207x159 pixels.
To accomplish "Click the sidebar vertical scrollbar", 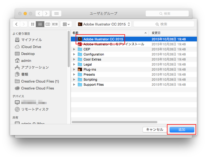I will pos(69,49).
